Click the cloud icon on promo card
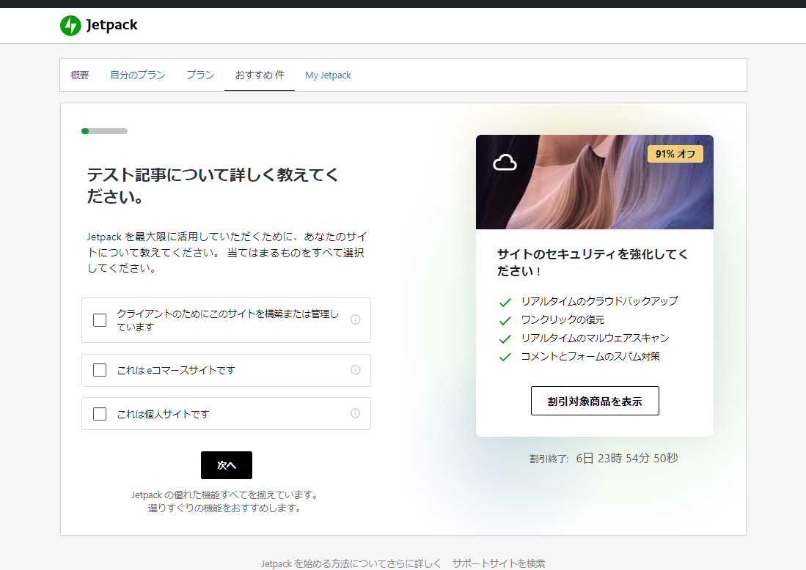This screenshot has height=570, width=806. pos(505,162)
